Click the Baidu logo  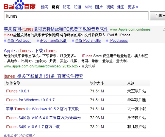(x=20, y=5)
